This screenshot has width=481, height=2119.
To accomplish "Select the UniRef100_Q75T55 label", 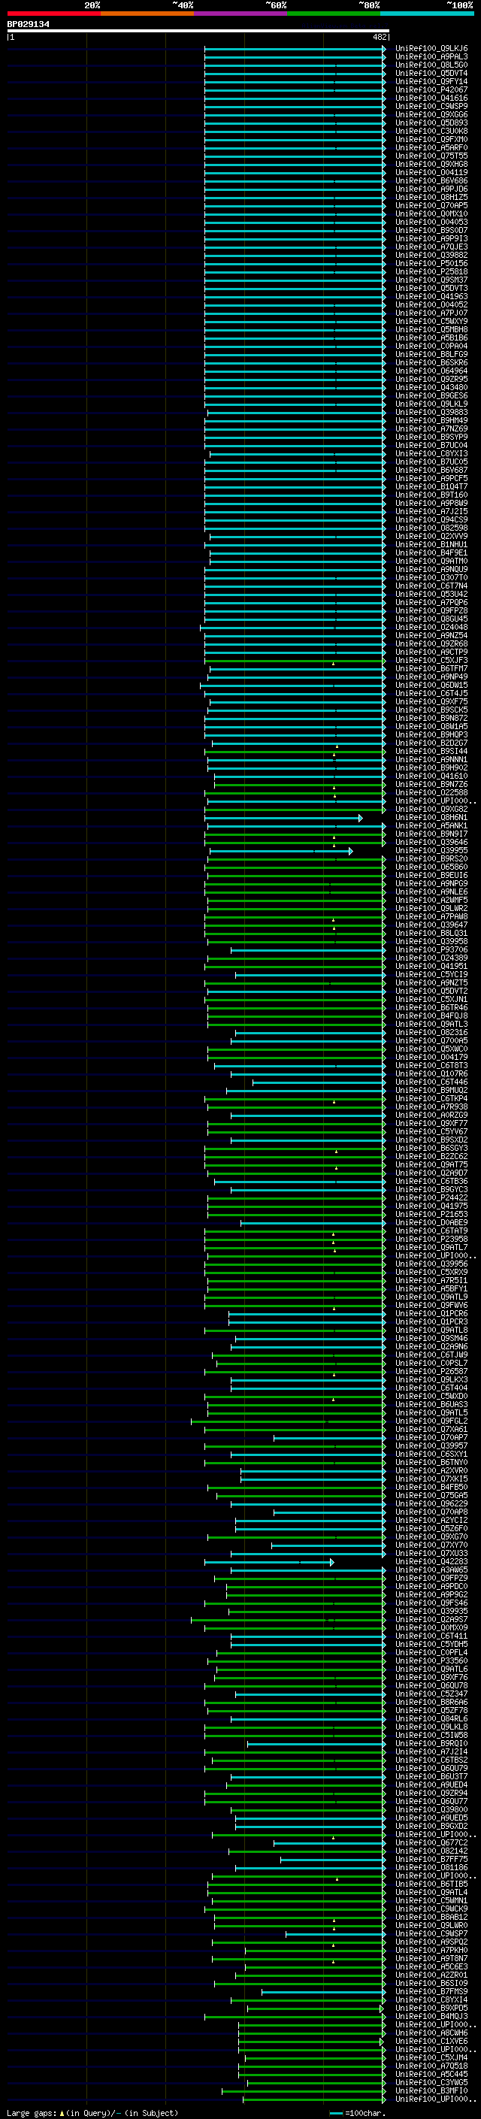I will [431, 156].
